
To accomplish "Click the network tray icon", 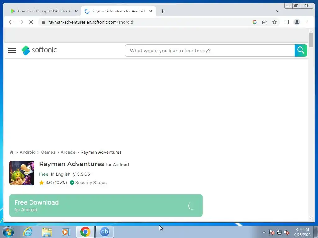I will (x=279, y=232).
